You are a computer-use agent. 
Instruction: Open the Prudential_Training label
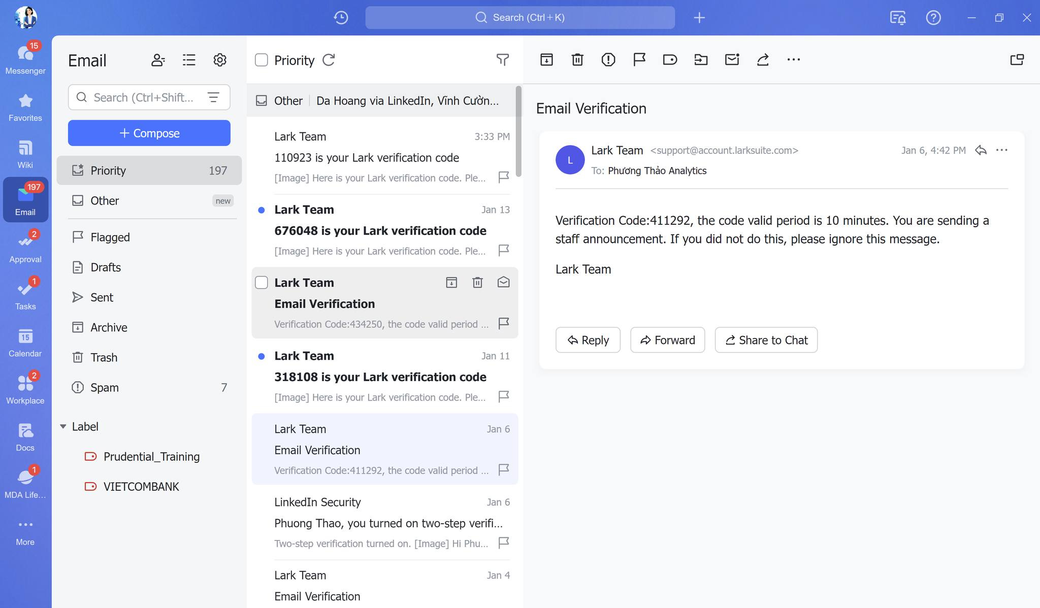(x=149, y=456)
